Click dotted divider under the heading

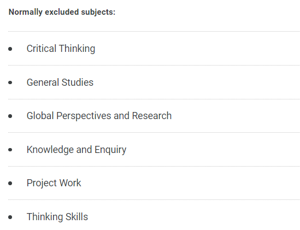154,31
